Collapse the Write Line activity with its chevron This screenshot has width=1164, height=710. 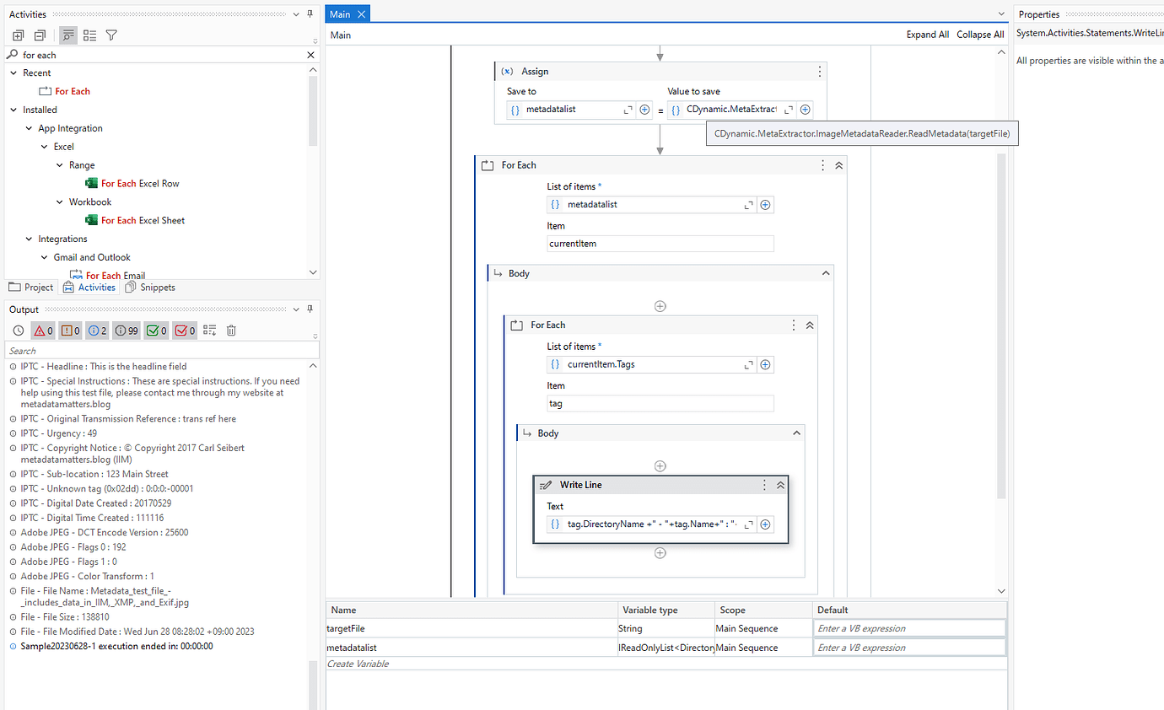pos(780,485)
